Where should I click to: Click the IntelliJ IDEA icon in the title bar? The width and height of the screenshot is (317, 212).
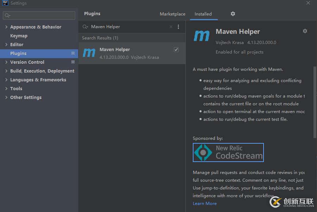(5, 3)
